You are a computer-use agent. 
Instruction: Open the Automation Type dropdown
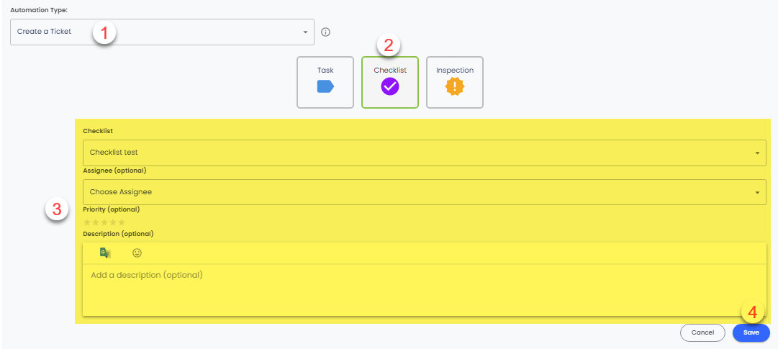point(162,32)
